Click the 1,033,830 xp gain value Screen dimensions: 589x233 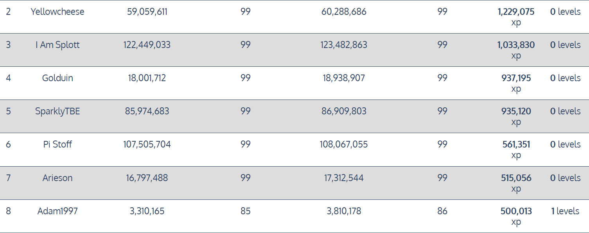[516, 50]
